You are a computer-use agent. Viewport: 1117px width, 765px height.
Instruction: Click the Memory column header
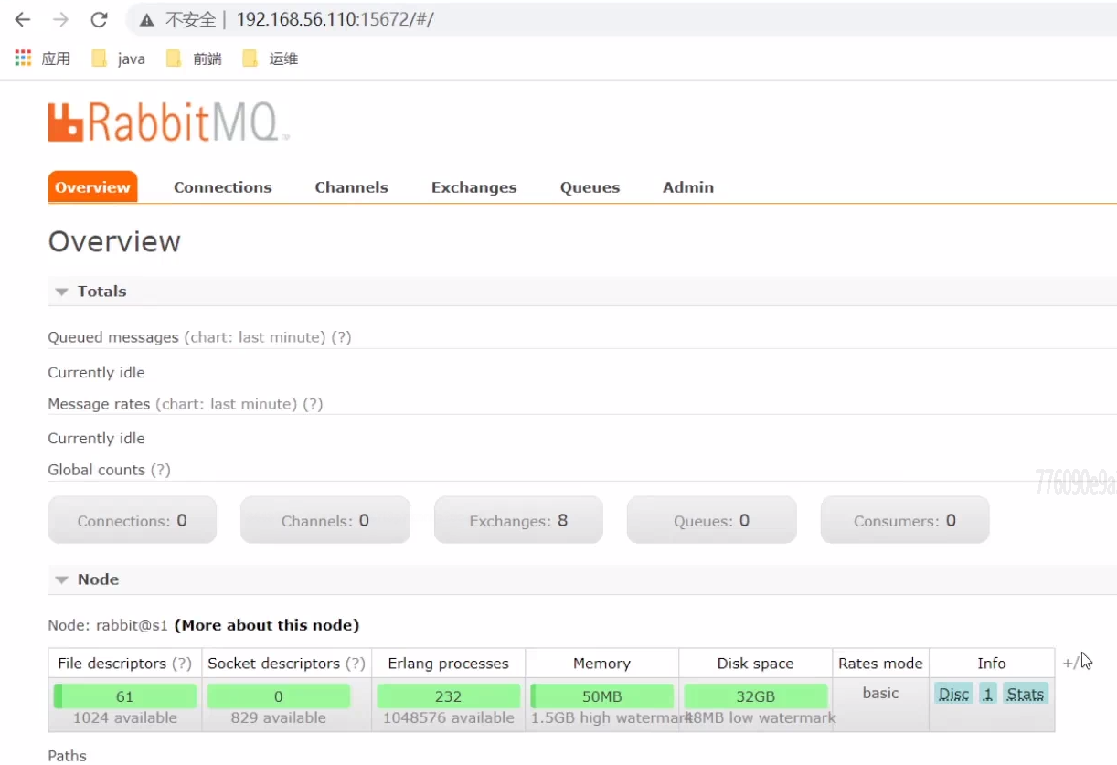tap(601, 664)
